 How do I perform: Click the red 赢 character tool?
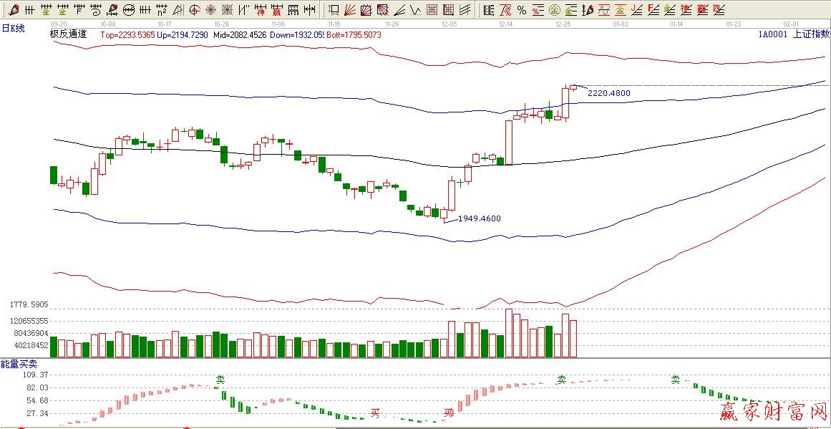point(277,10)
